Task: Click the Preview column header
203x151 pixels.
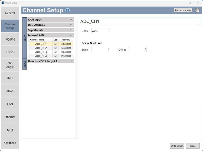Action: [66, 40]
